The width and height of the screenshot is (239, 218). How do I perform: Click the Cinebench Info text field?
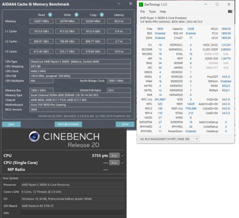tap(72, 213)
